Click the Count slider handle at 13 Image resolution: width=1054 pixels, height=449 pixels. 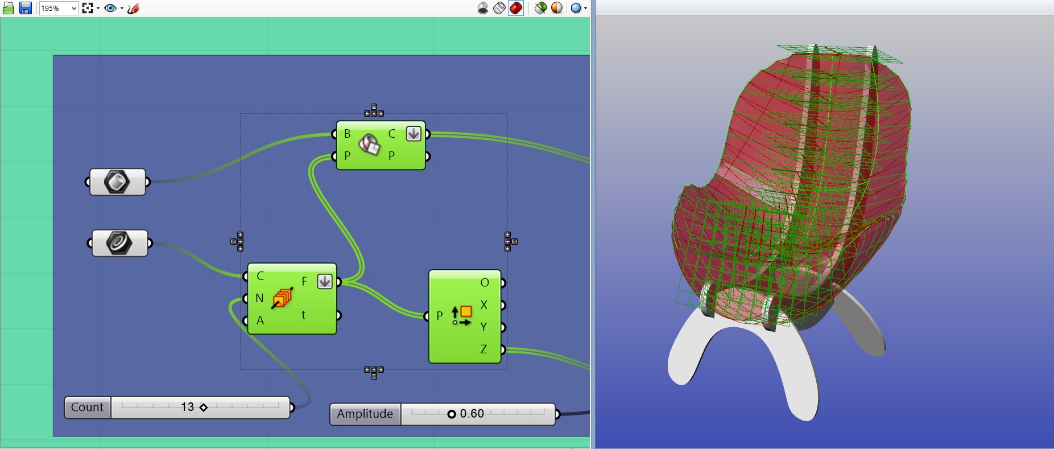(x=204, y=407)
